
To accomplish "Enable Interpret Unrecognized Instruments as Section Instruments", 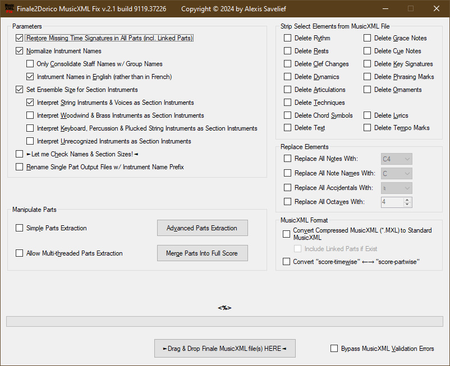I will point(30,141).
